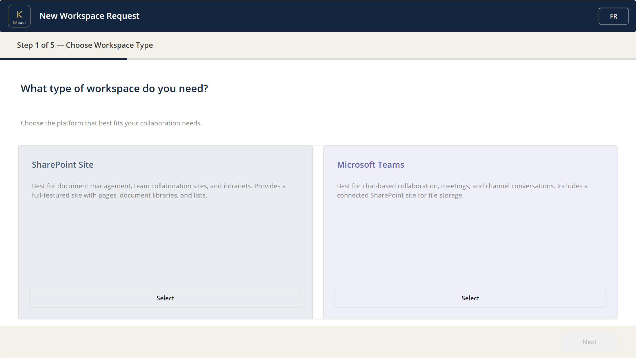Click the Teams 'Best for chat-based collaboration' description

pyautogui.click(x=462, y=191)
